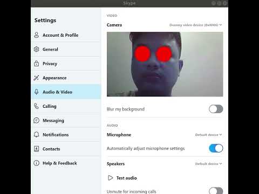Click the Settings heading
This screenshot has width=259, height=194.
pos(45,20)
